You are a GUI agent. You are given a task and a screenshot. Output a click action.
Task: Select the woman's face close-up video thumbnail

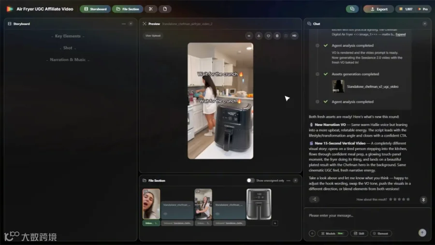[151, 204]
